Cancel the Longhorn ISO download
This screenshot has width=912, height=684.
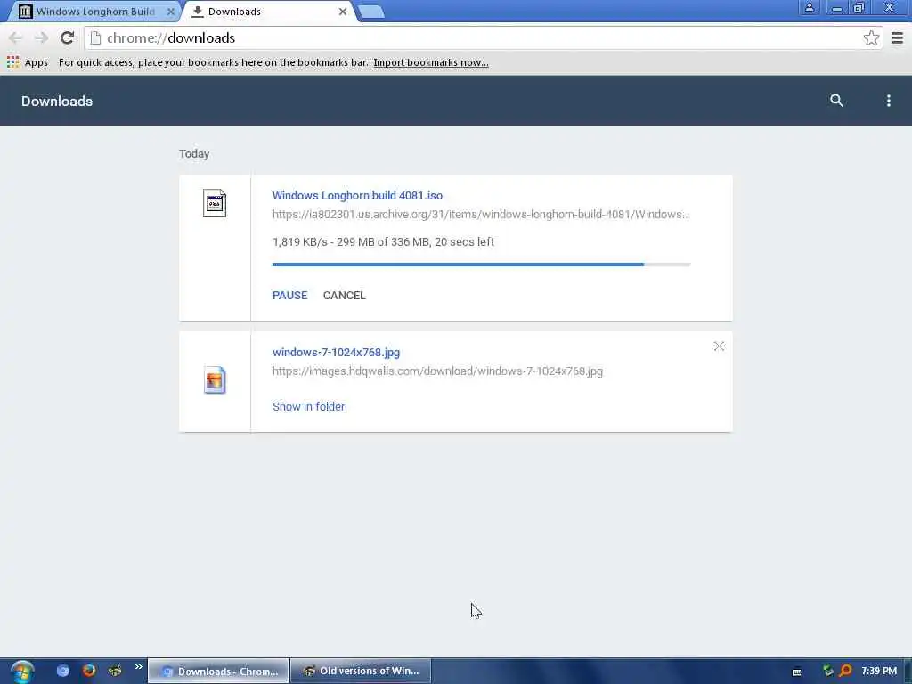point(345,296)
